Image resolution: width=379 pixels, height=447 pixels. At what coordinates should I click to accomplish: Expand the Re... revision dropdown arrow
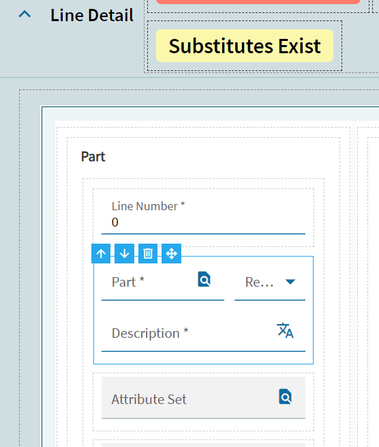point(290,282)
